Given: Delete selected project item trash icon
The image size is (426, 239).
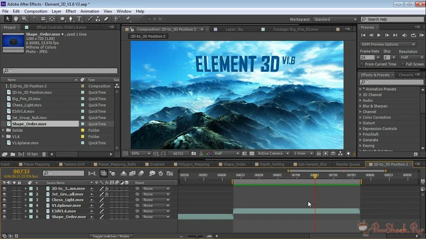Looking at the screenshot, I should point(44,154).
